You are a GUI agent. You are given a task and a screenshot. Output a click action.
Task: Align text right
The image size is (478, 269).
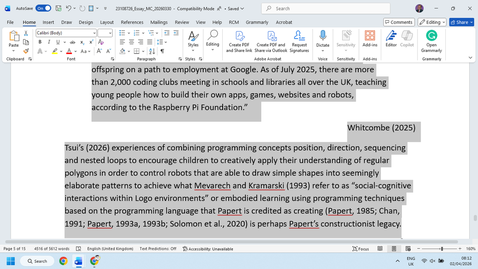coord(141,42)
